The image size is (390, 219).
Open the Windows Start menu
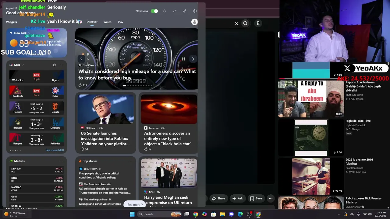point(132,214)
